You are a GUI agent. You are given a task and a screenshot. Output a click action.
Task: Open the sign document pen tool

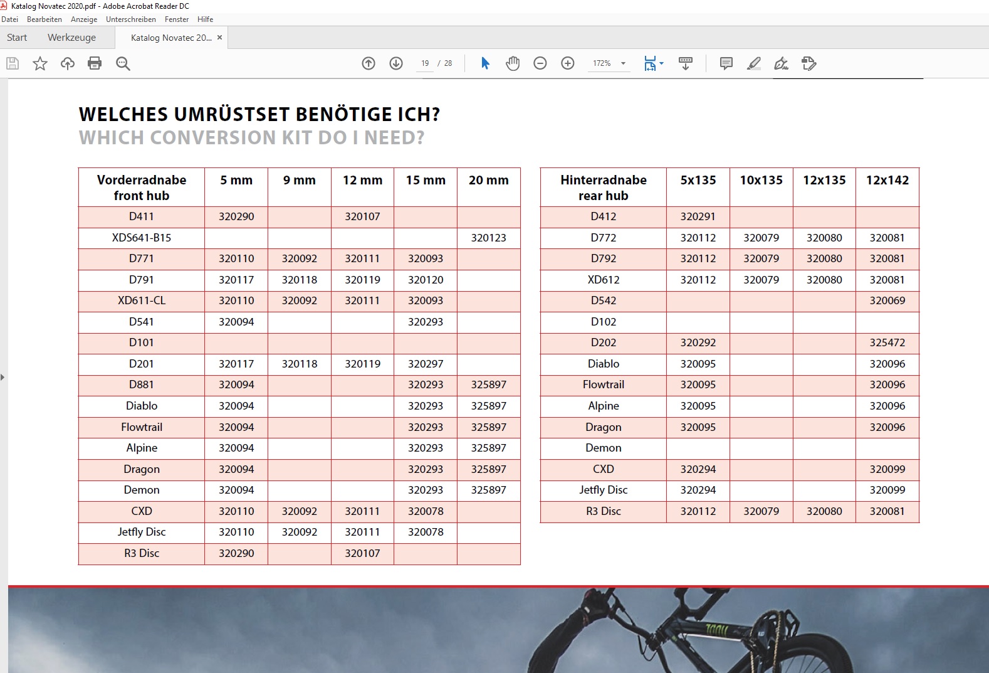click(x=782, y=63)
